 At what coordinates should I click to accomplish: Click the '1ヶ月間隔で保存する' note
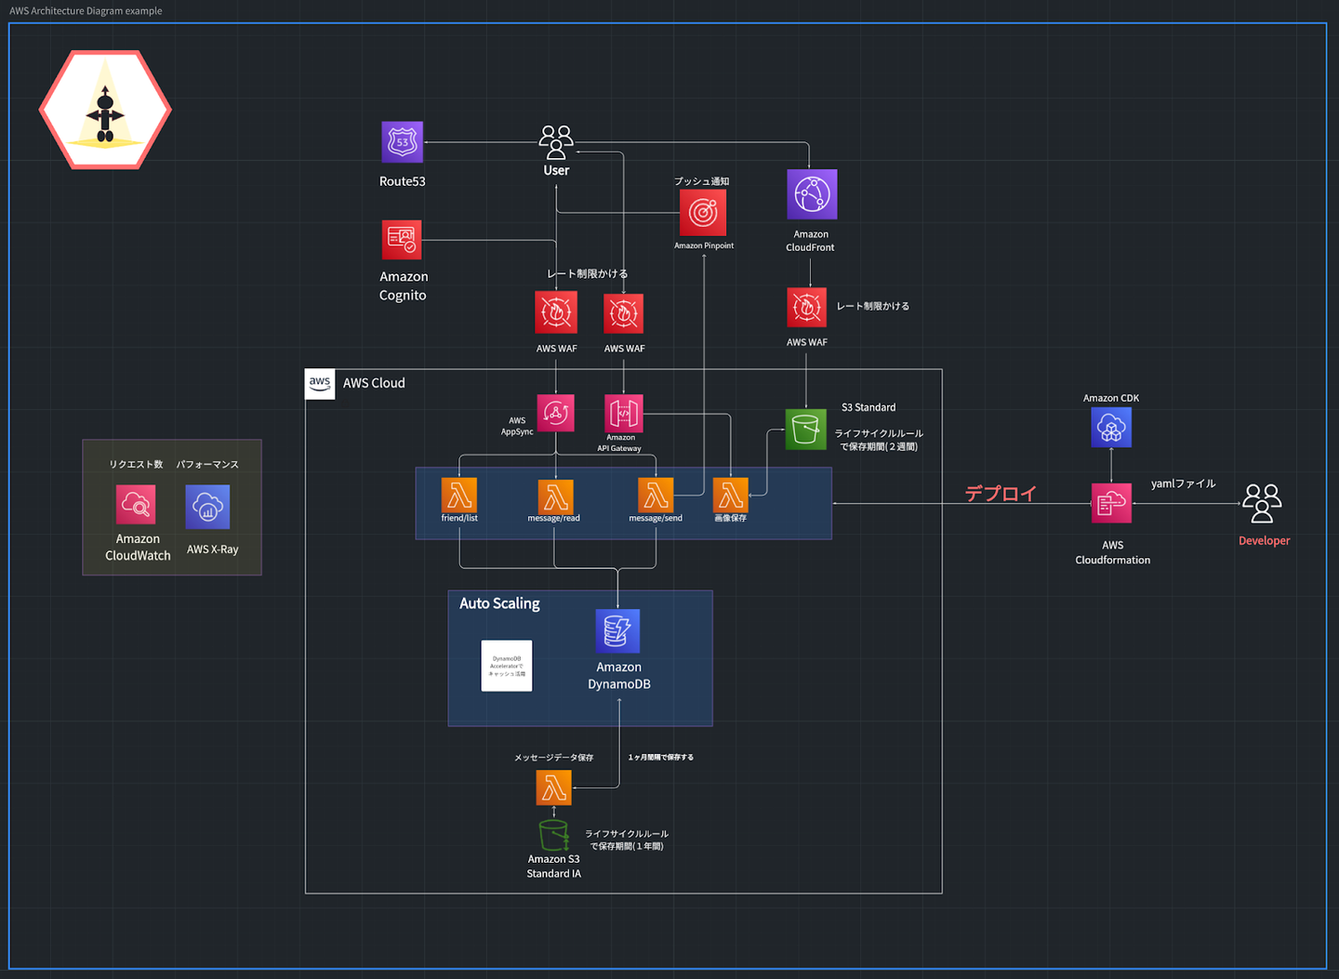click(661, 757)
